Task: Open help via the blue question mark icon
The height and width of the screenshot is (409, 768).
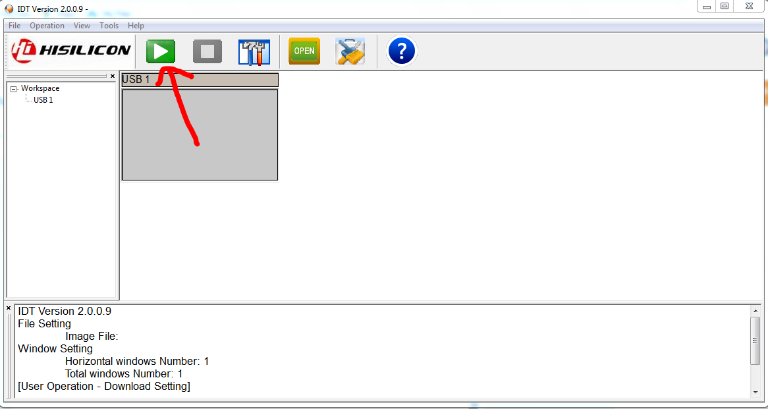Action: [402, 51]
